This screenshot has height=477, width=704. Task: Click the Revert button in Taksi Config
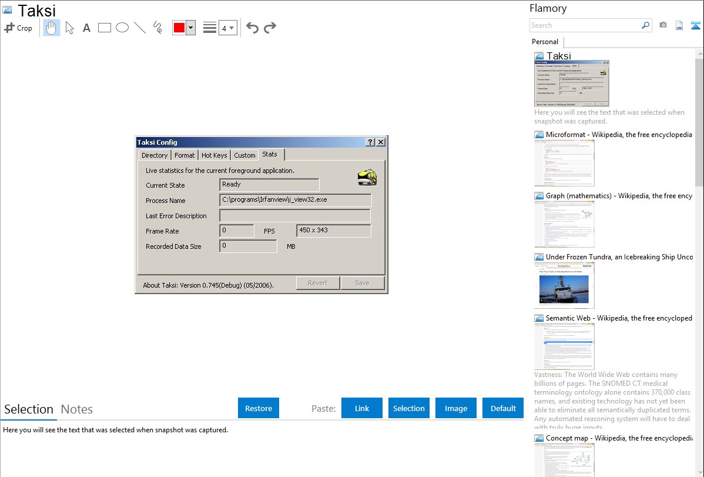[318, 283]
